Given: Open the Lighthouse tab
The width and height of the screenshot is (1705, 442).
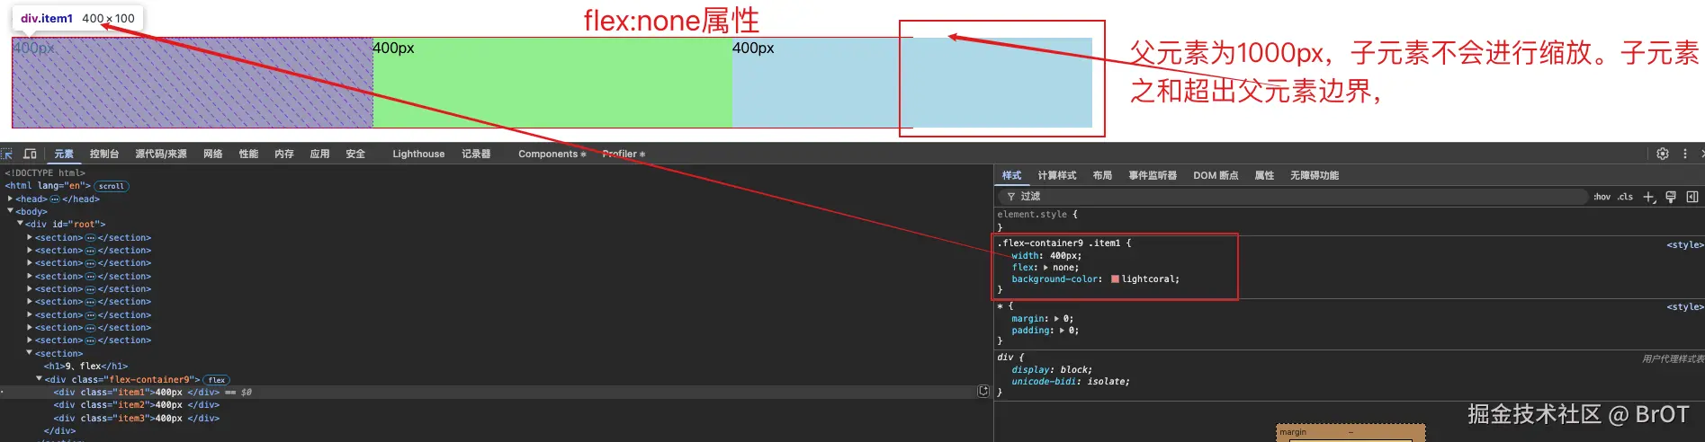Looking at the screenshot, I should click(418, 155).
